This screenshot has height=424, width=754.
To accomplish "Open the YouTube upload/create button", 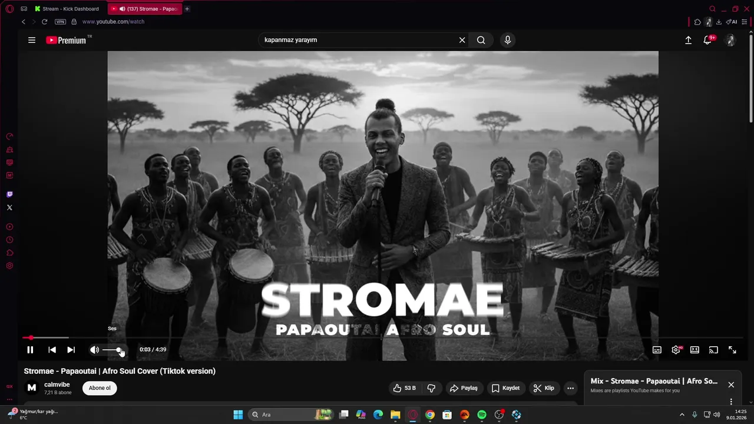I will 688,40.
